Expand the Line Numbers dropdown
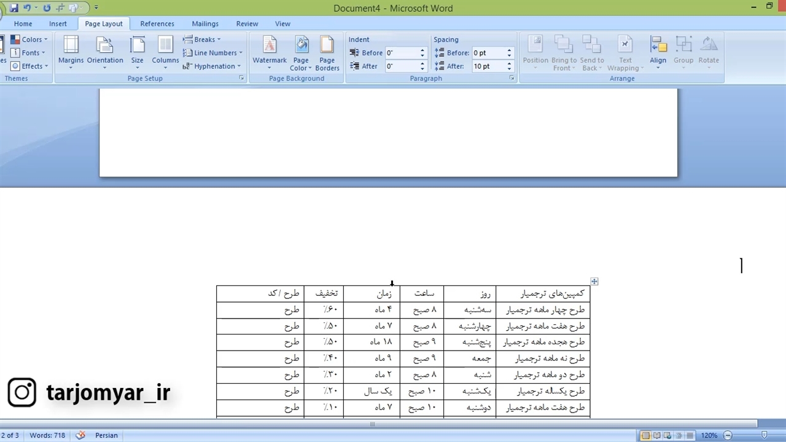 point(213,53)
